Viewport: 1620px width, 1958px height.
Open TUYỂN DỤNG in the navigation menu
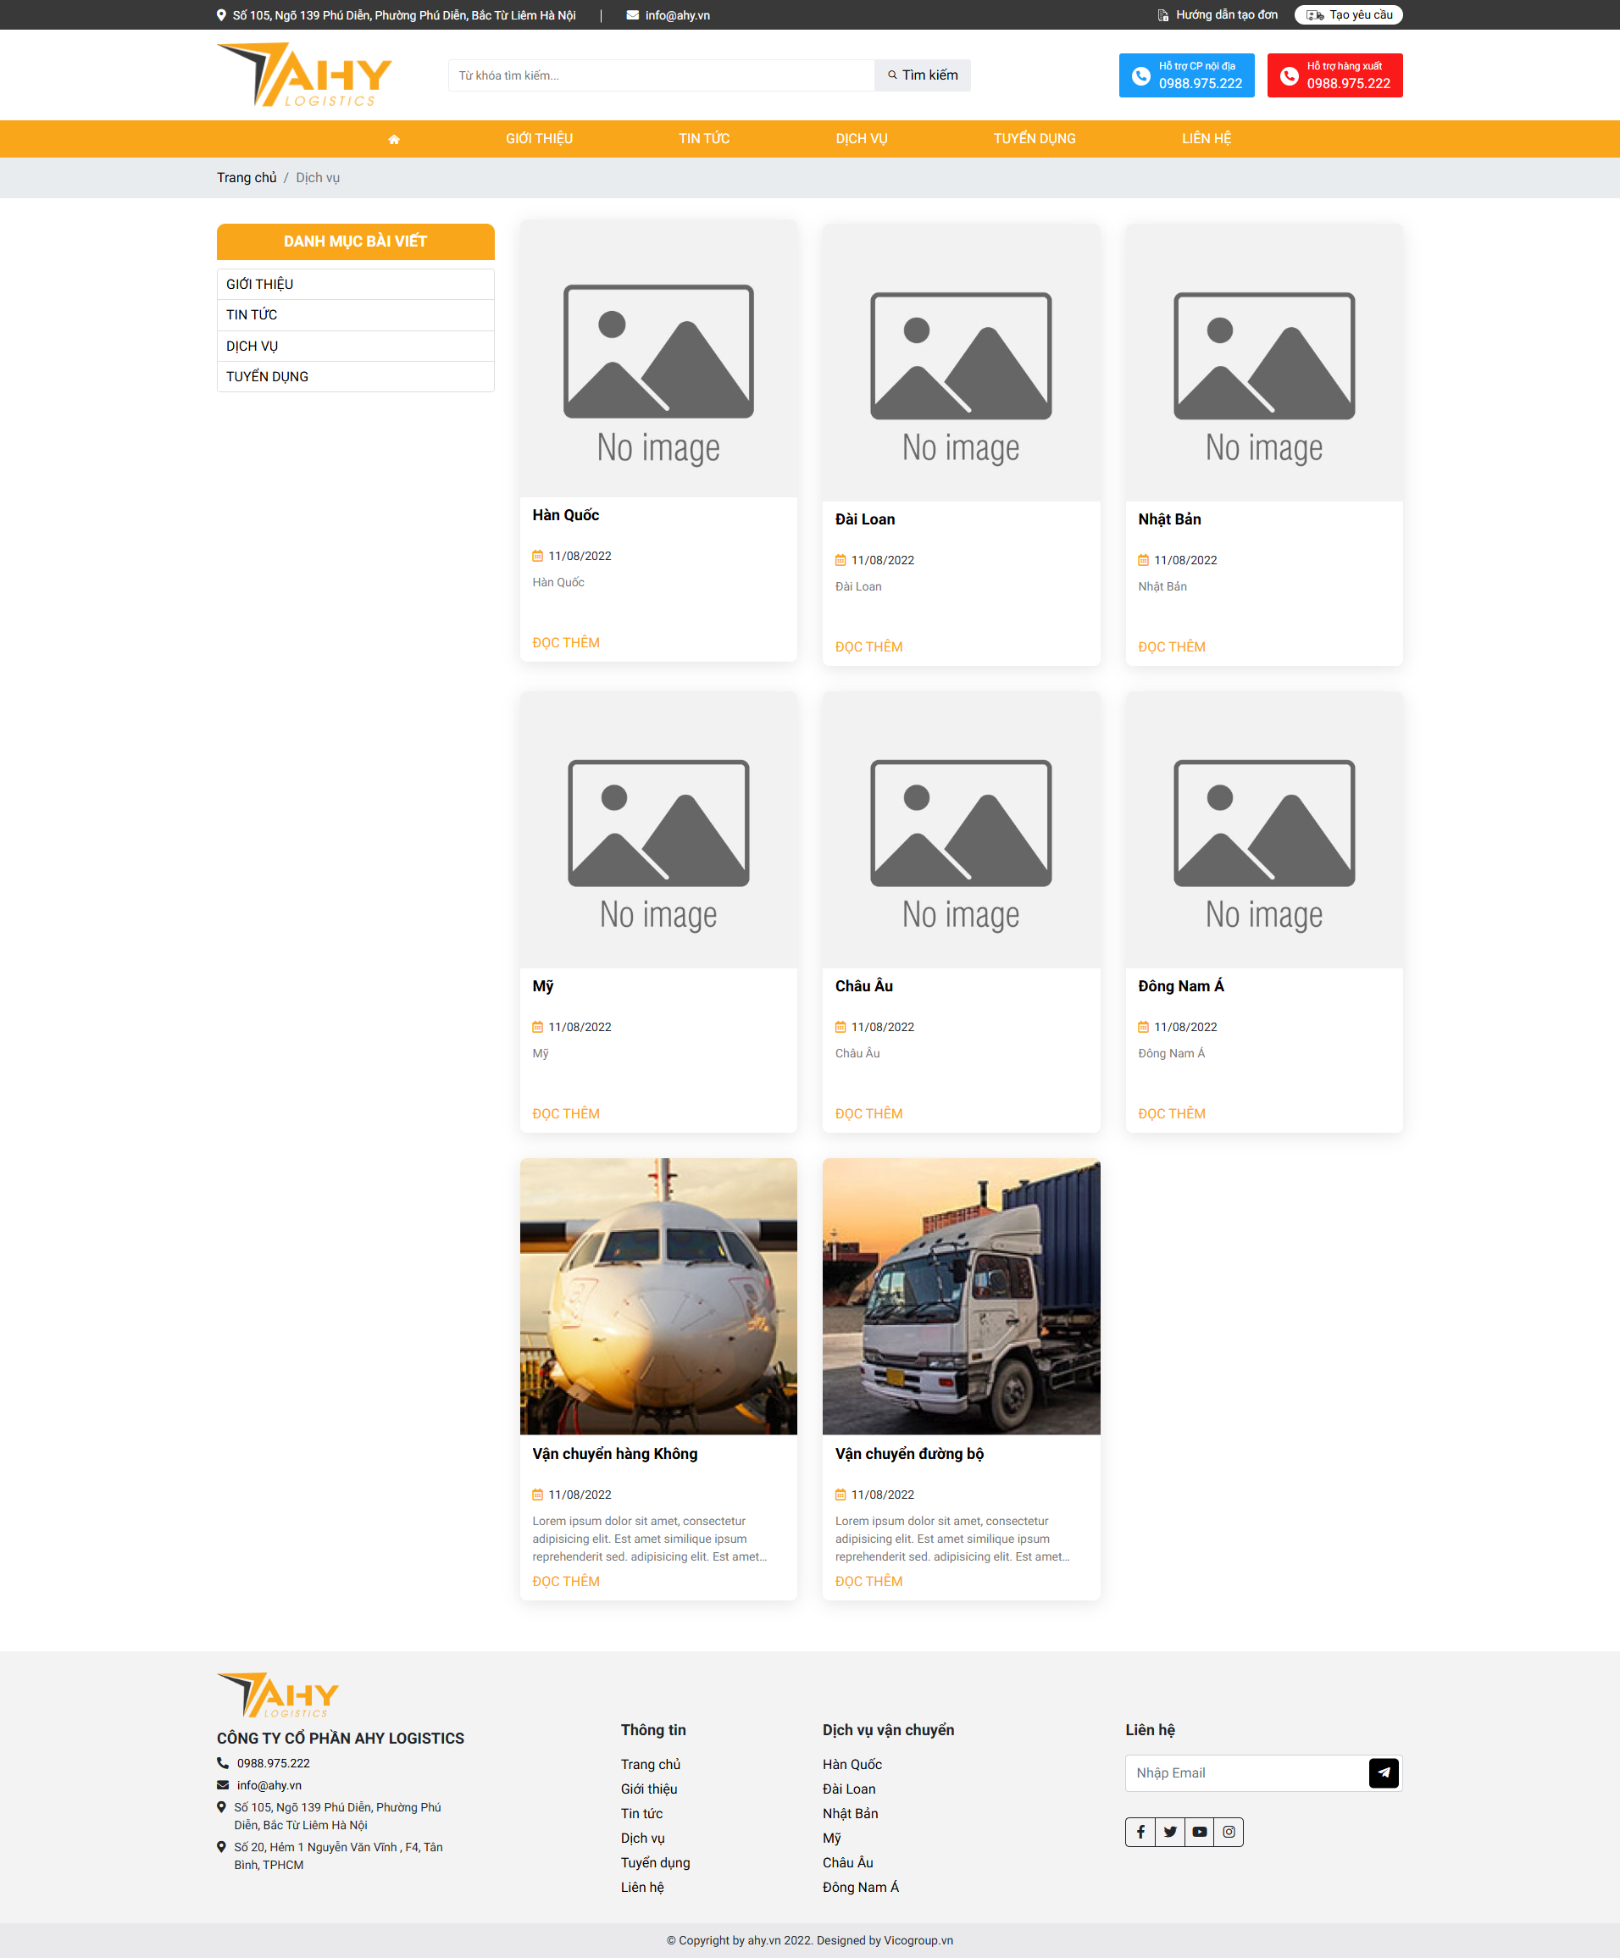tap(1034, 139)
